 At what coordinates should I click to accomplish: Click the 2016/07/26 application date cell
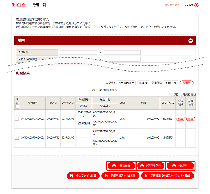click(x=53, y=138)
